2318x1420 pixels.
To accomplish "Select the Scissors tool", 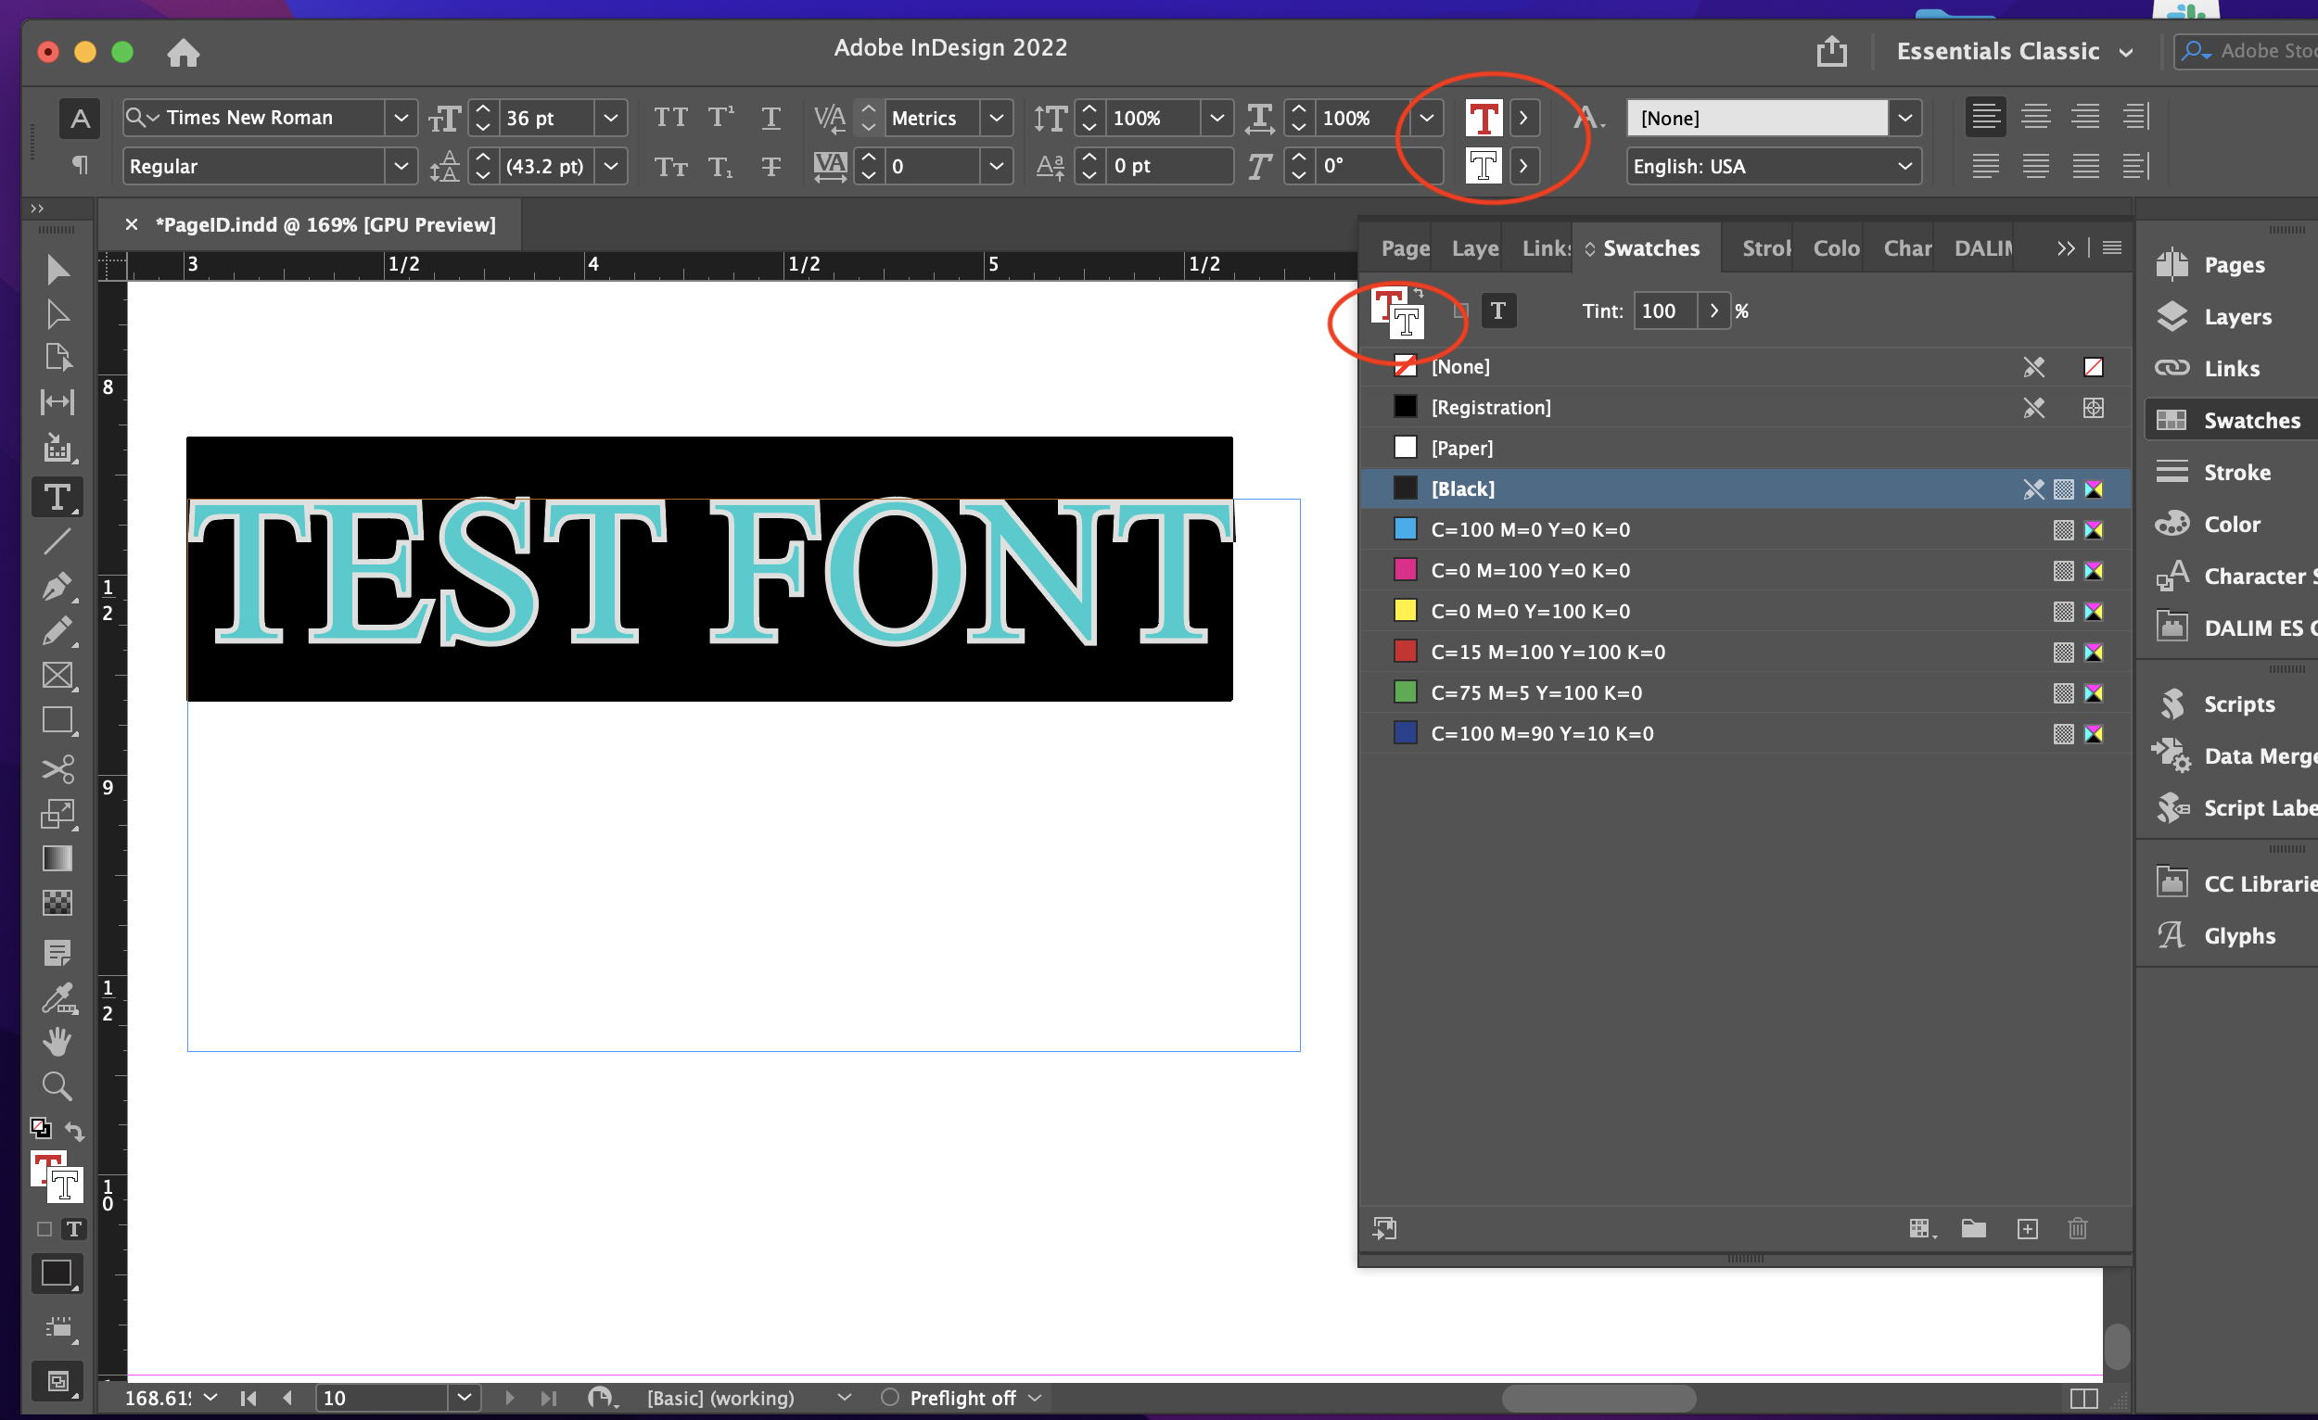I will click(57, 769).
